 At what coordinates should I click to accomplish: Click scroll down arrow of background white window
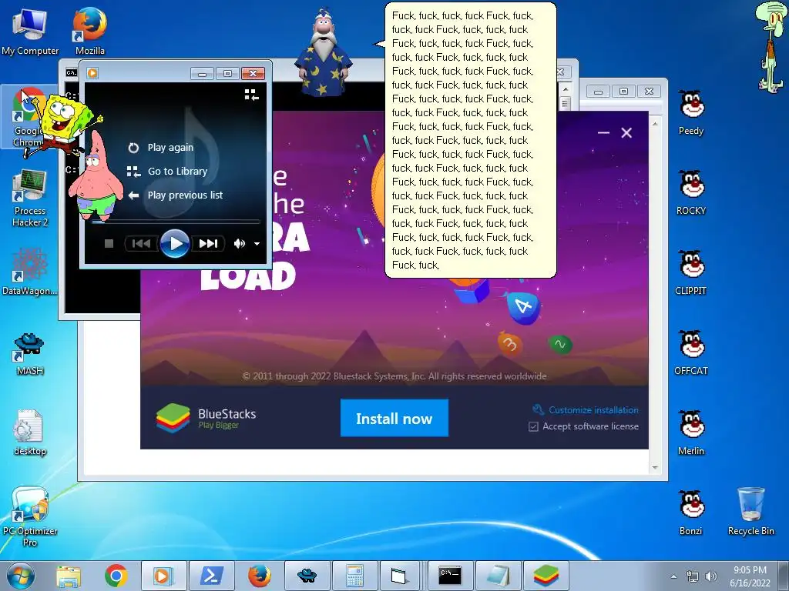click(655, 467)
